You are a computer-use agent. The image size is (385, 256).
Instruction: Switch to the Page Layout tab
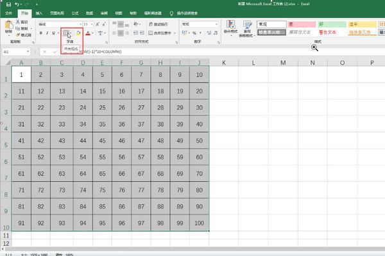[x=57, y=13]
